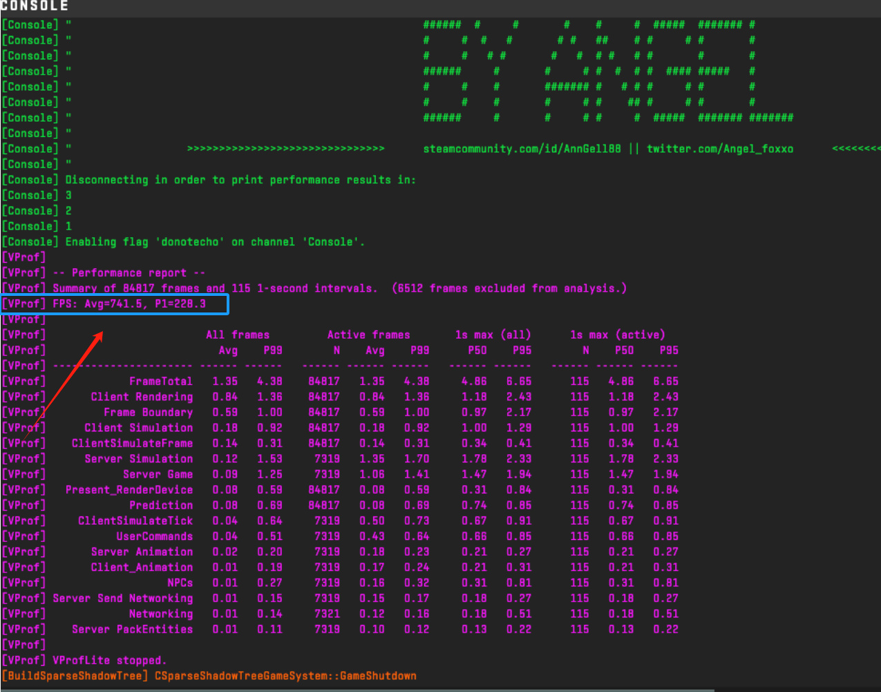Click the CONSOLE panel title
This screenshot has height=692, width=881.
click(35, 6)
